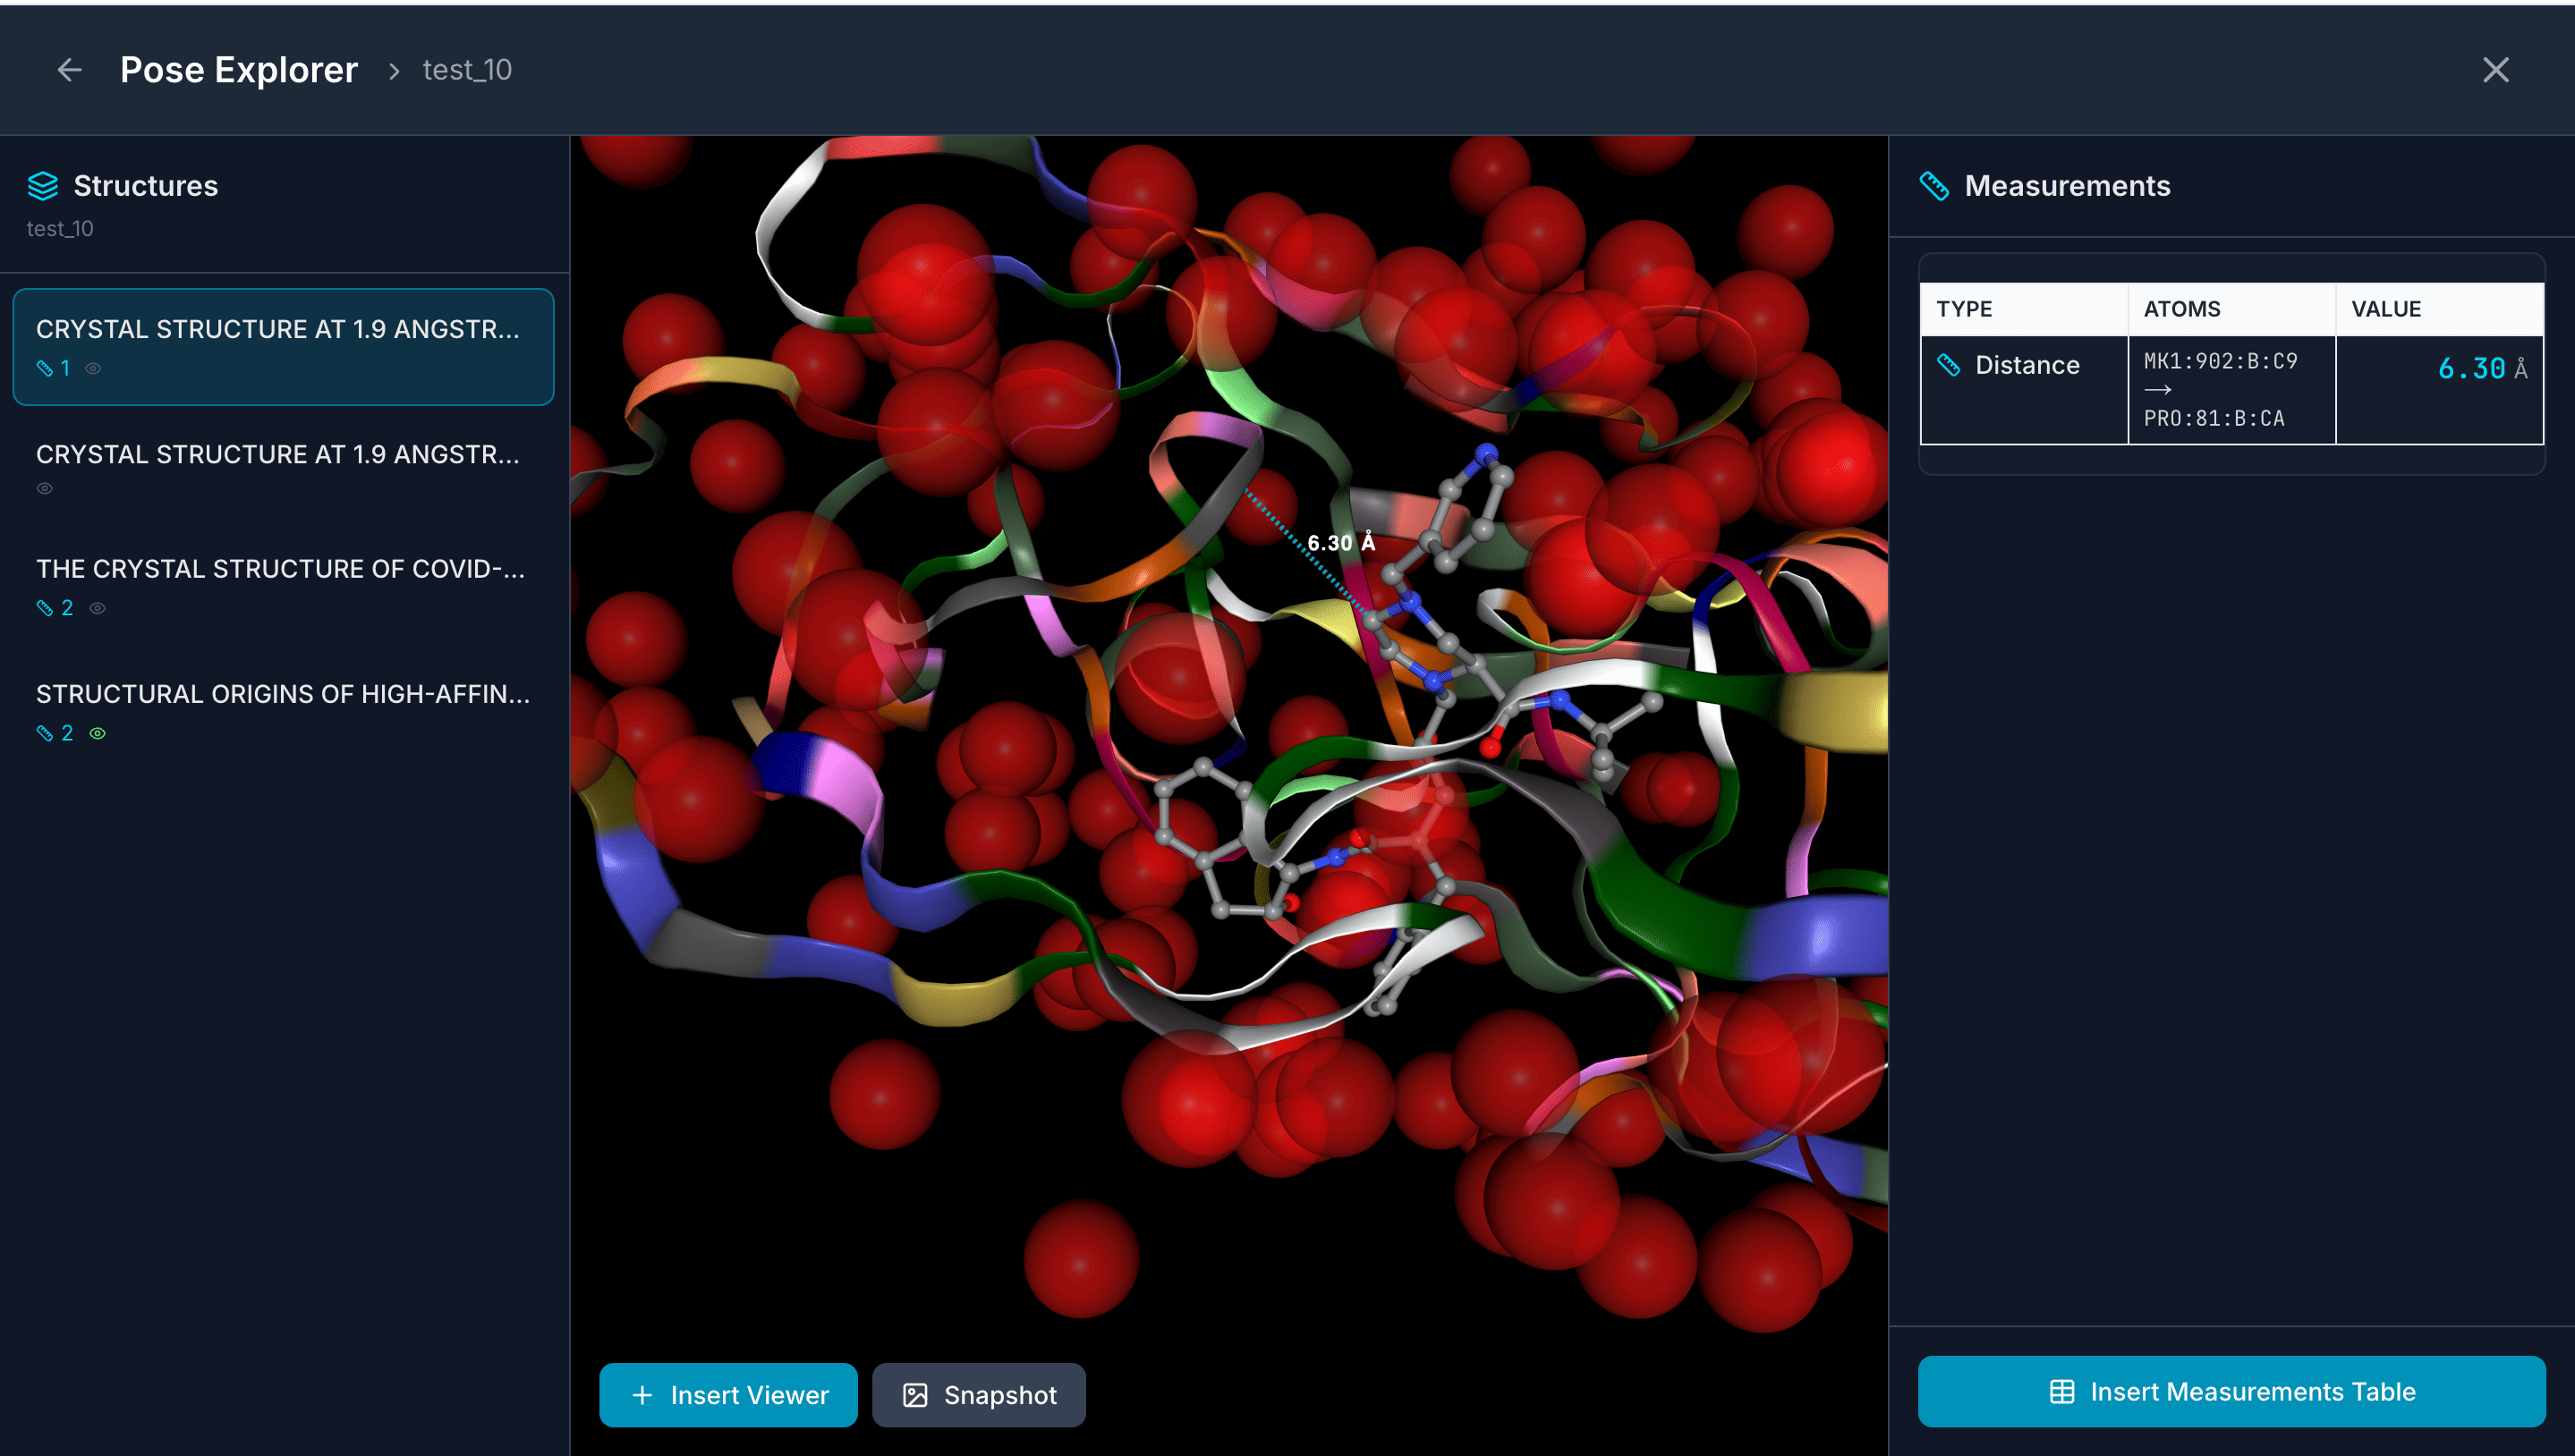Screen dimensions: 2575x1456
Task: Click the Insert Viewer button
Action: coord(728,1394)
